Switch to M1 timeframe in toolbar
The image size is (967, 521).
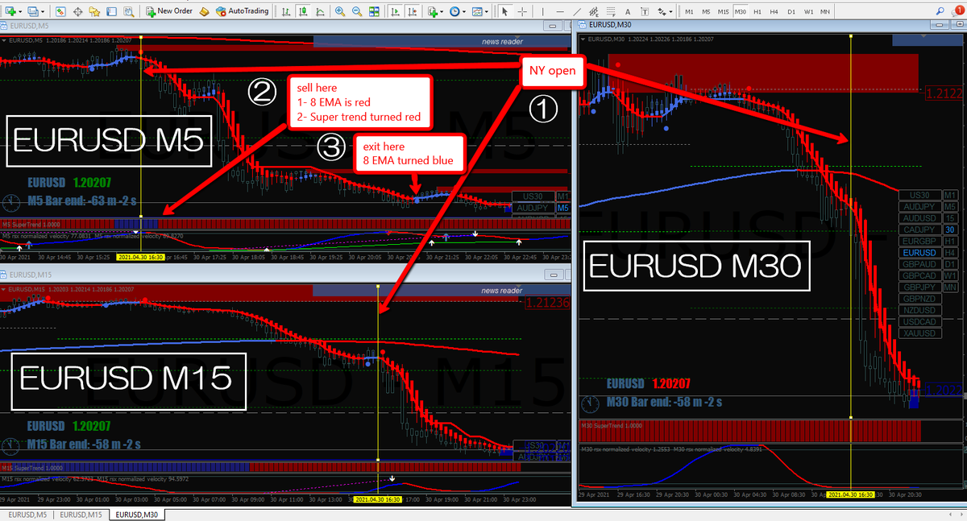(x=689, y=11)
